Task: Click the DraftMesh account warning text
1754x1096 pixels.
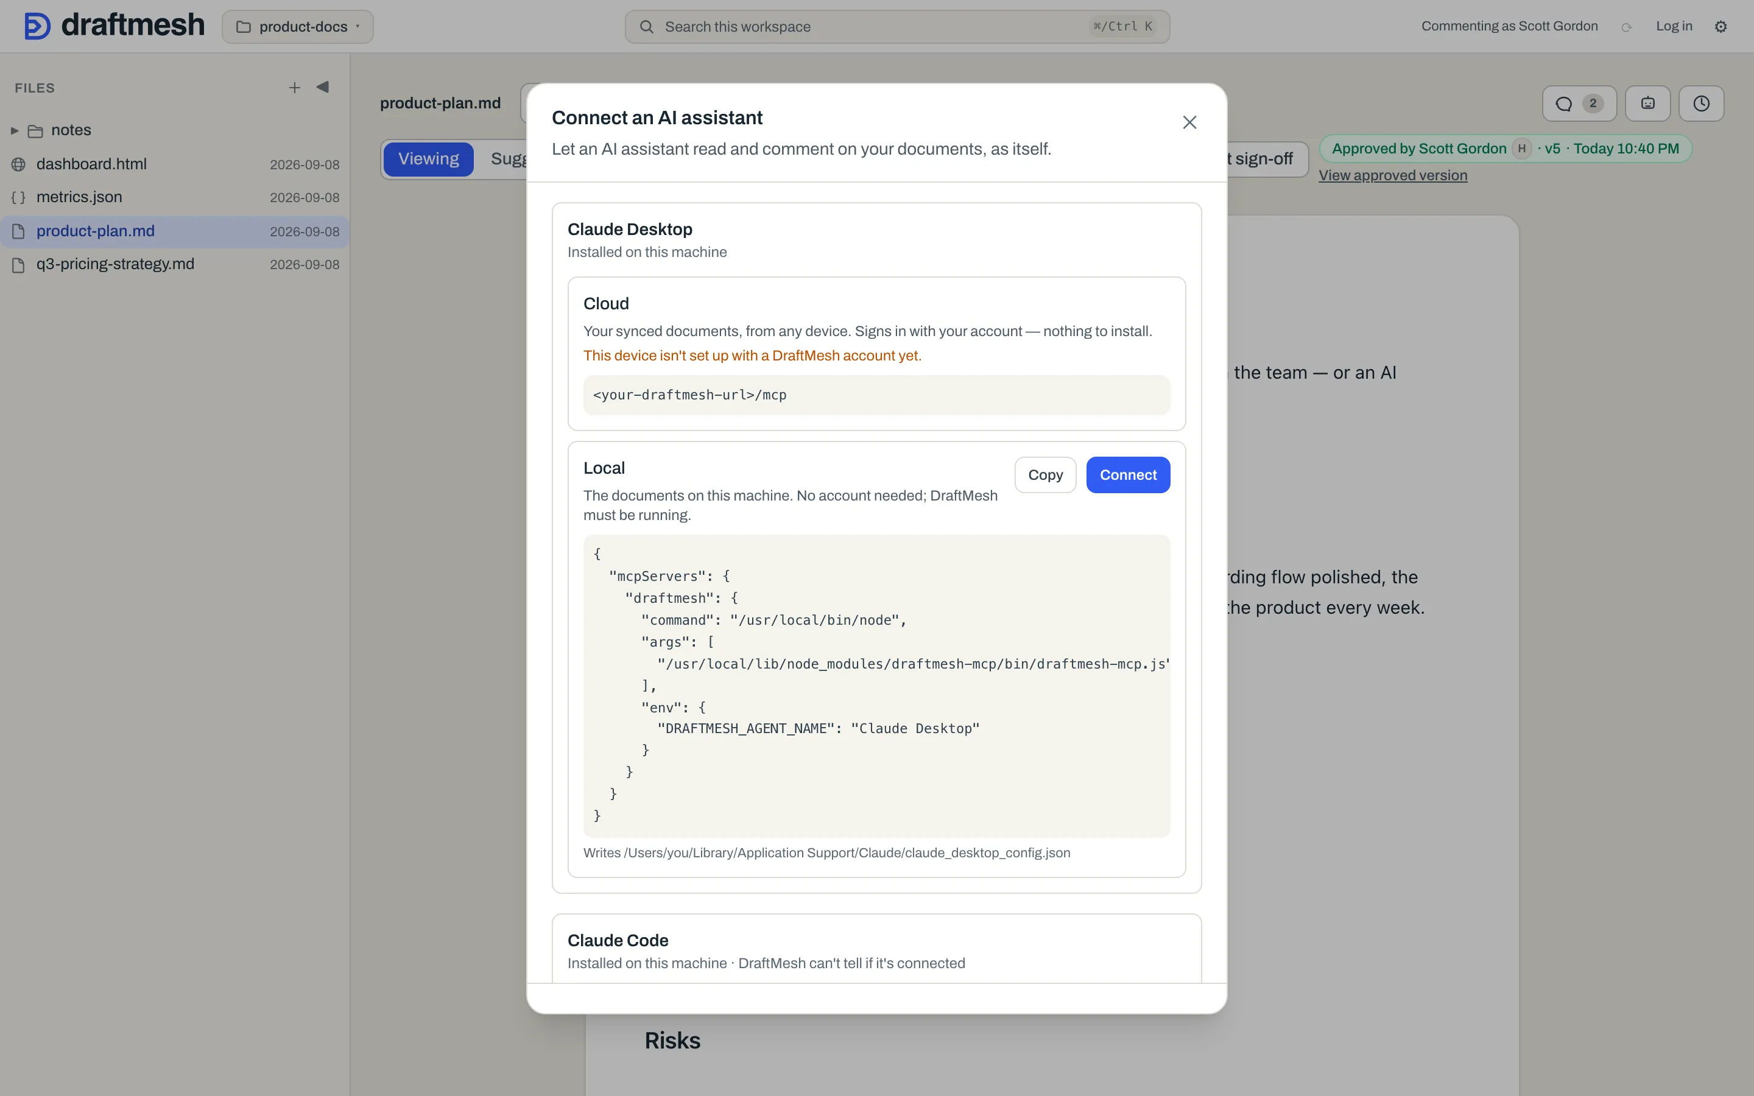Action: pos(752,356)
